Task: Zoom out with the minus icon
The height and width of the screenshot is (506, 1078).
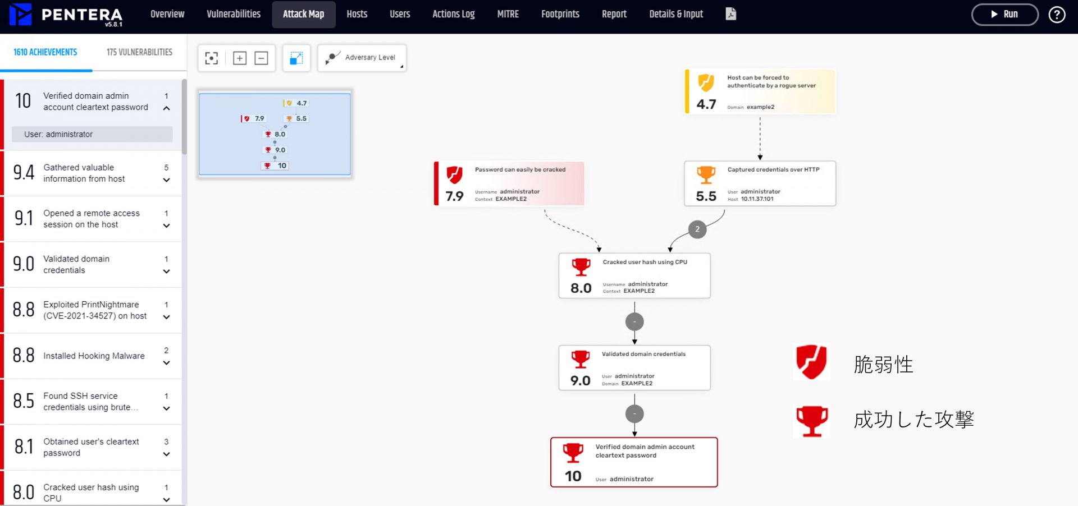Action: pos(261,58)
